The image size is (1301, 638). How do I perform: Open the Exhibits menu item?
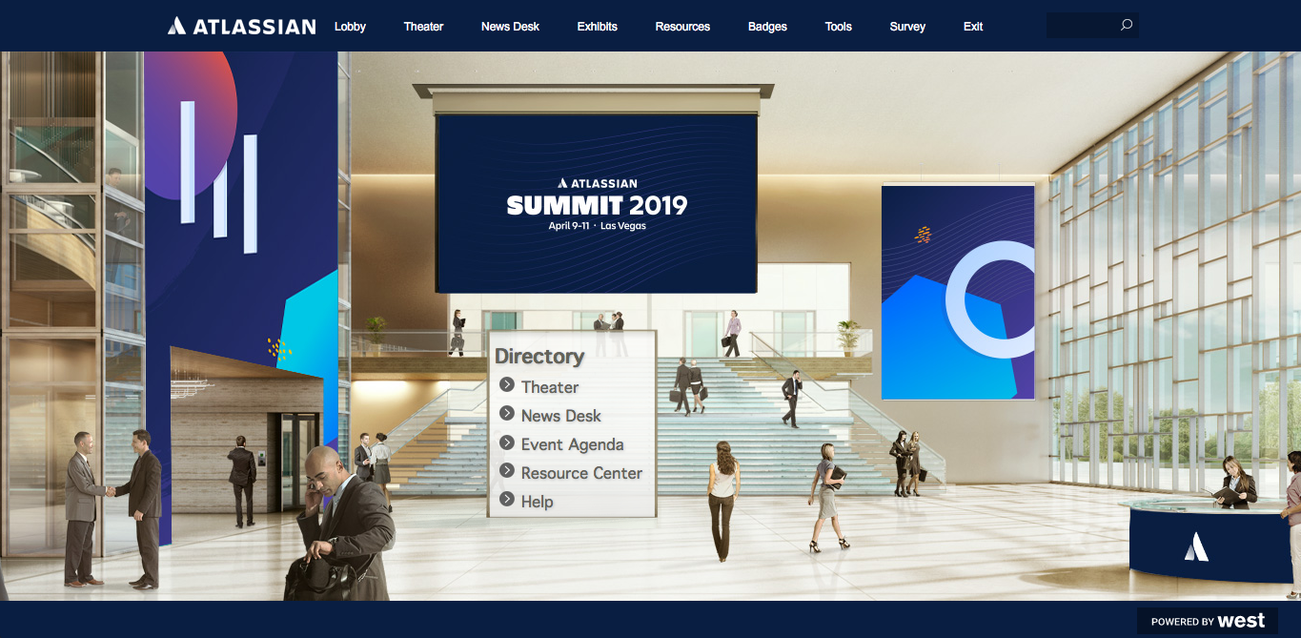point(597,27)
